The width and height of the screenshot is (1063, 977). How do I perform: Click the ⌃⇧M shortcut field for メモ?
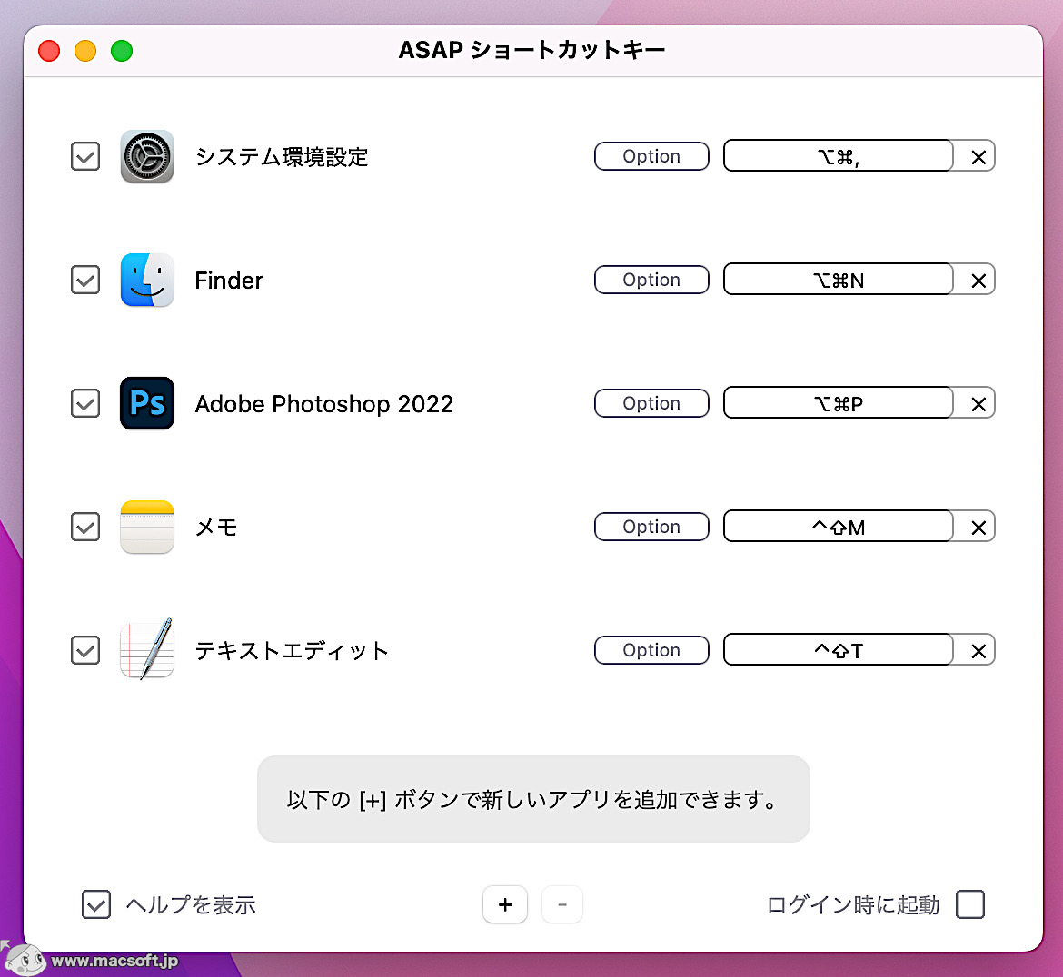838,527
